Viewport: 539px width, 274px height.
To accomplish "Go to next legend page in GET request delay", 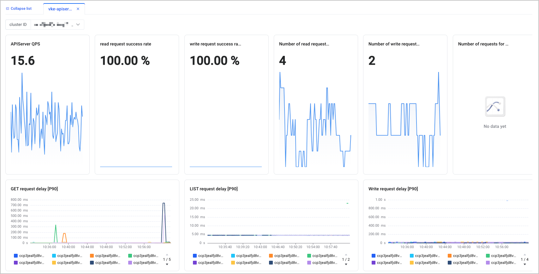I will tap(167, 264).
